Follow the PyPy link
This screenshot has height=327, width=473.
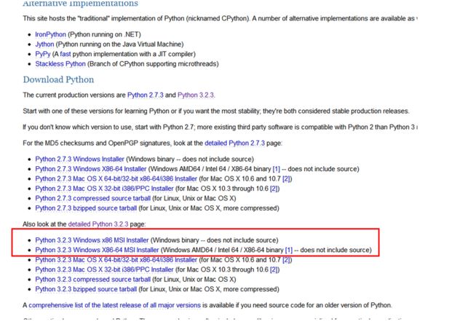tap(42, 54)
